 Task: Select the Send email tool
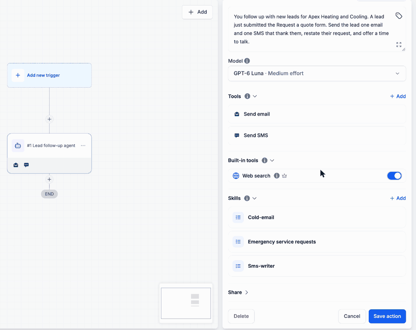pos(317,114)
